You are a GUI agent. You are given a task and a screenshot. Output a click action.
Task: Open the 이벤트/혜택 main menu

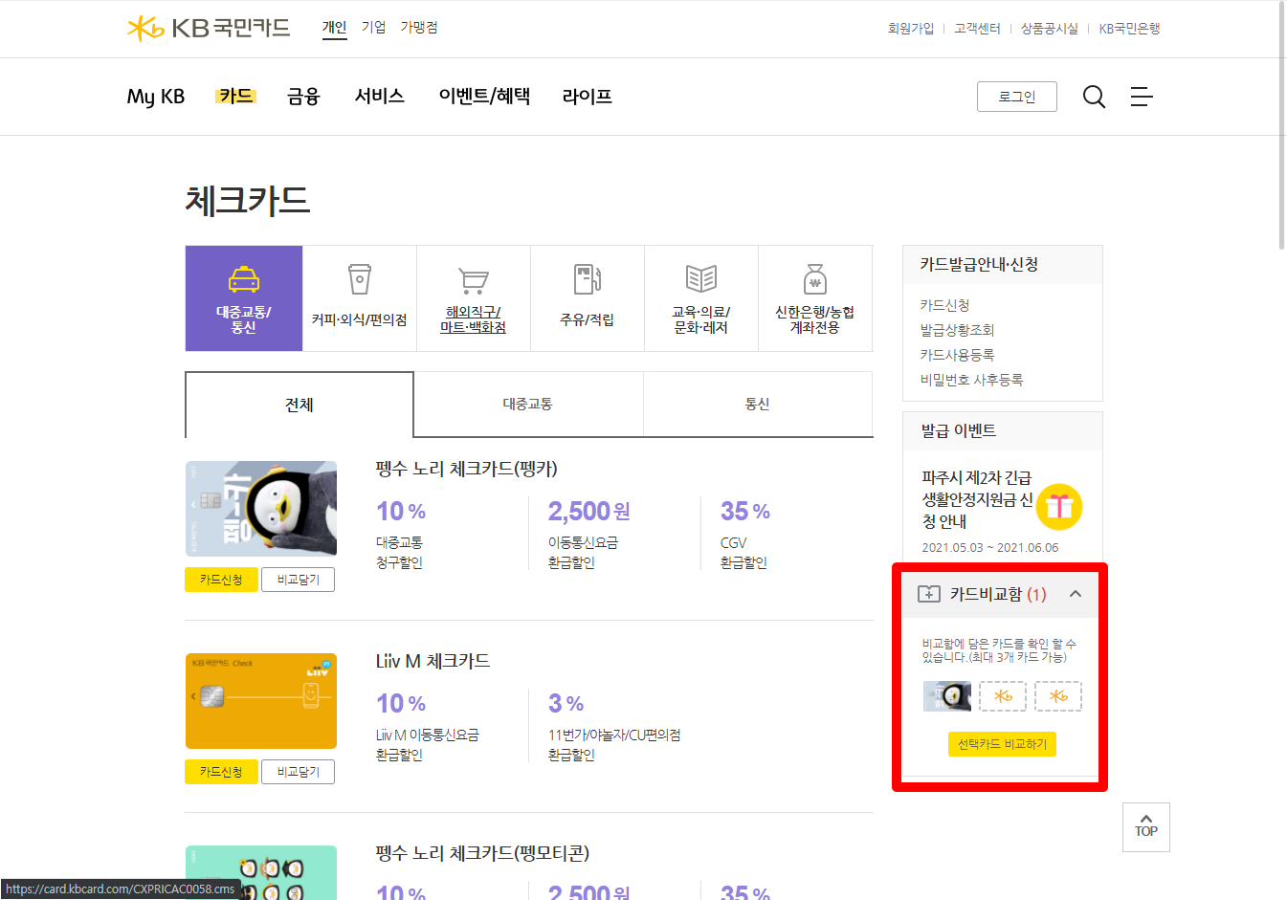[484, 96]
